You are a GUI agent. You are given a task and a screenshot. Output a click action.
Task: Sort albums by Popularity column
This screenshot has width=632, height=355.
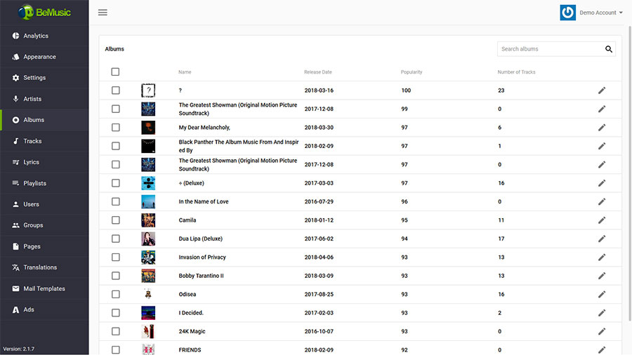tap(412, 72)
